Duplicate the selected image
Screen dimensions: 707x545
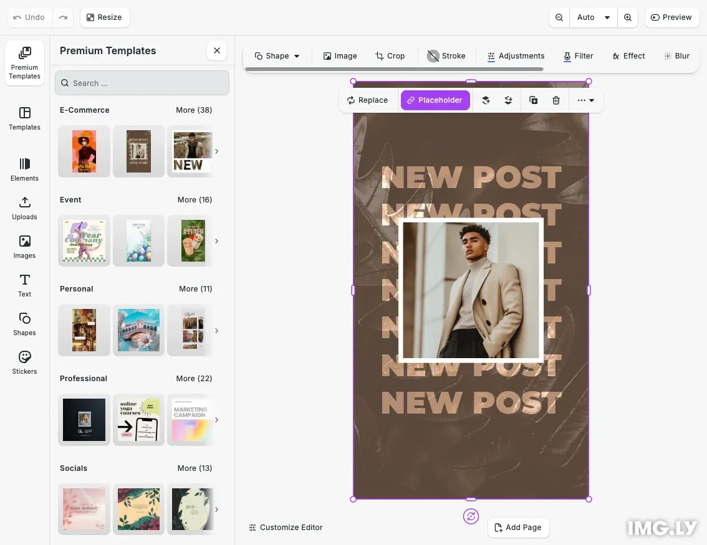point(534,100)
